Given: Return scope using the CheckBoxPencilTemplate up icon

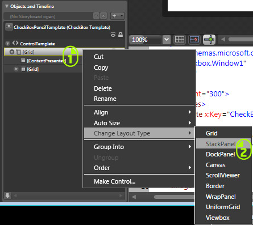Looking at the screenshot, I should pos(9,27).
